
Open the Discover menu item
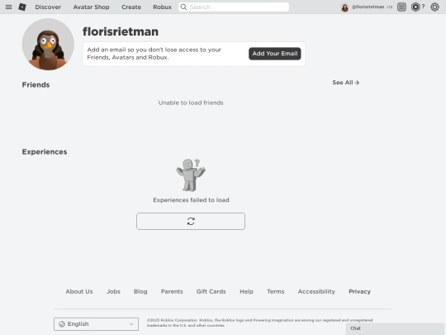[48, 7]
